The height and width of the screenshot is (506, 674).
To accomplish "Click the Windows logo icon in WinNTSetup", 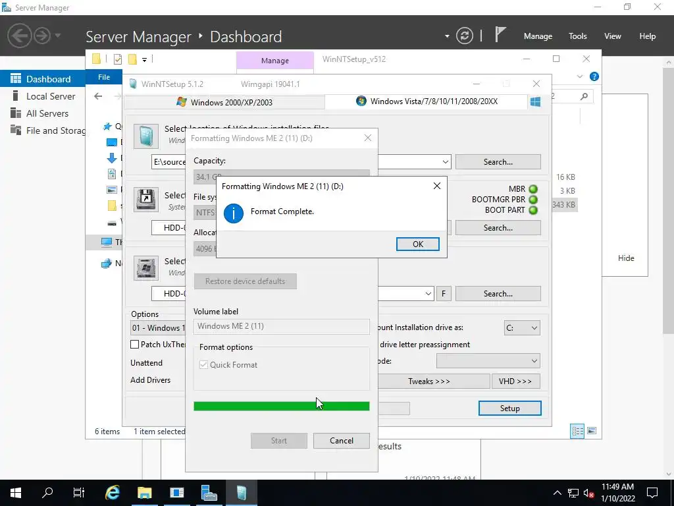I will 535,101.
